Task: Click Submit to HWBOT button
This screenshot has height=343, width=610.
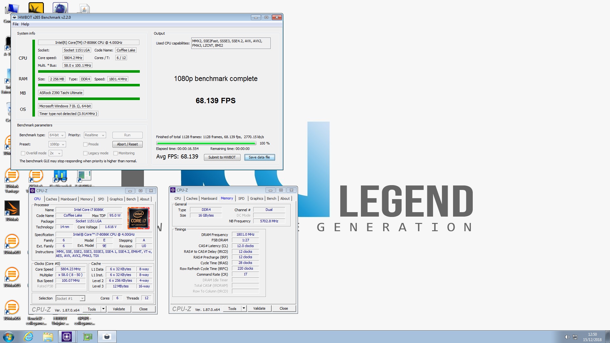Action: [222, 157]
